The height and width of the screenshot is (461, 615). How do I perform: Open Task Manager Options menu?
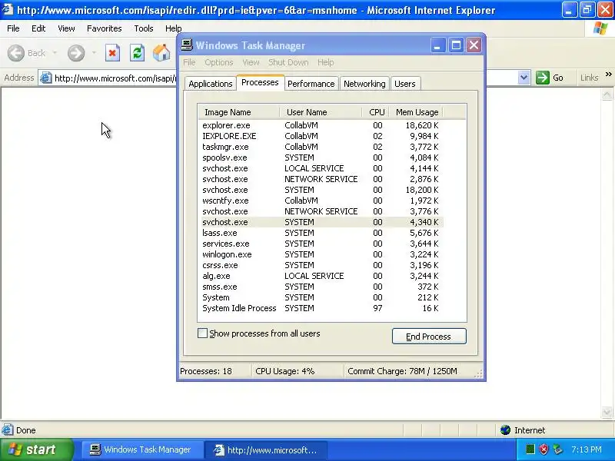click(x=219, y=62)
